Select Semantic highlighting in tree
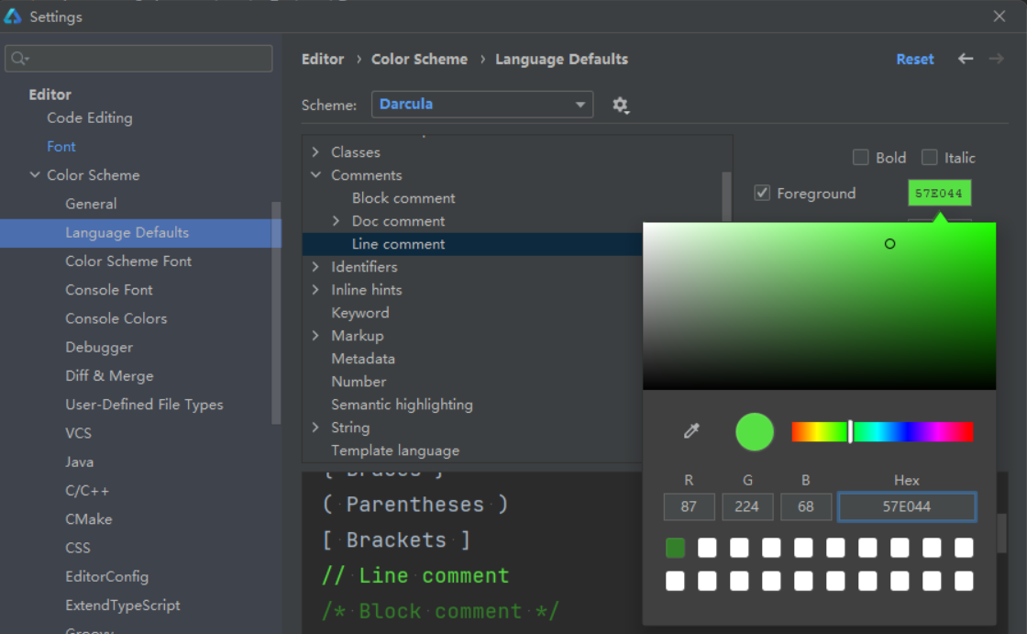Viewport: 1027px width, 634px height. [403, 405]
